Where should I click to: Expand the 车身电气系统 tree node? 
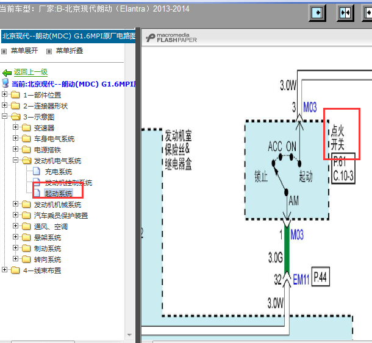15,138
